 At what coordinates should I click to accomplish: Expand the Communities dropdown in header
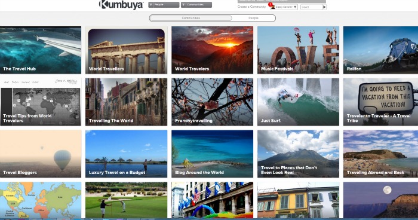pos(196,5)
